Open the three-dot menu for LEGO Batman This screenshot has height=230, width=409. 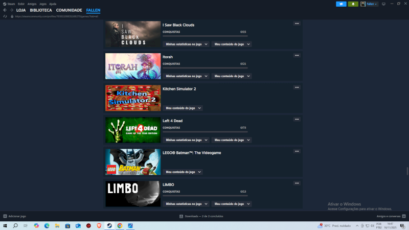click(297, 151)
